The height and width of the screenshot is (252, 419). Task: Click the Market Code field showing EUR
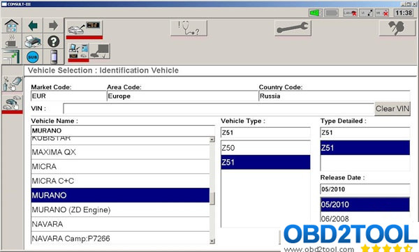(x=68, y=96)
